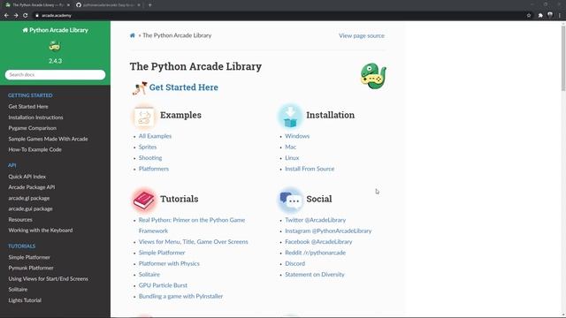Open the Platformers examples link
Screen dimensions: 566x318
point(154,169)
